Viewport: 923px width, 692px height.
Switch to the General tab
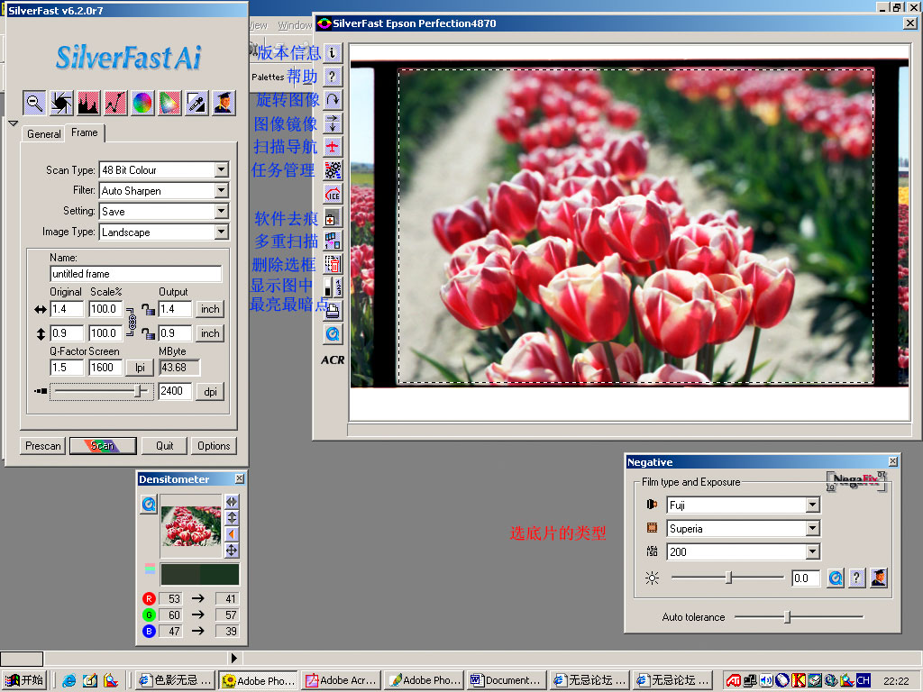43,134
